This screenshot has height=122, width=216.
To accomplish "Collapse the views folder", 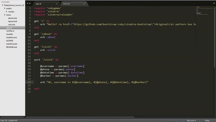I will (x=4, y=15).
